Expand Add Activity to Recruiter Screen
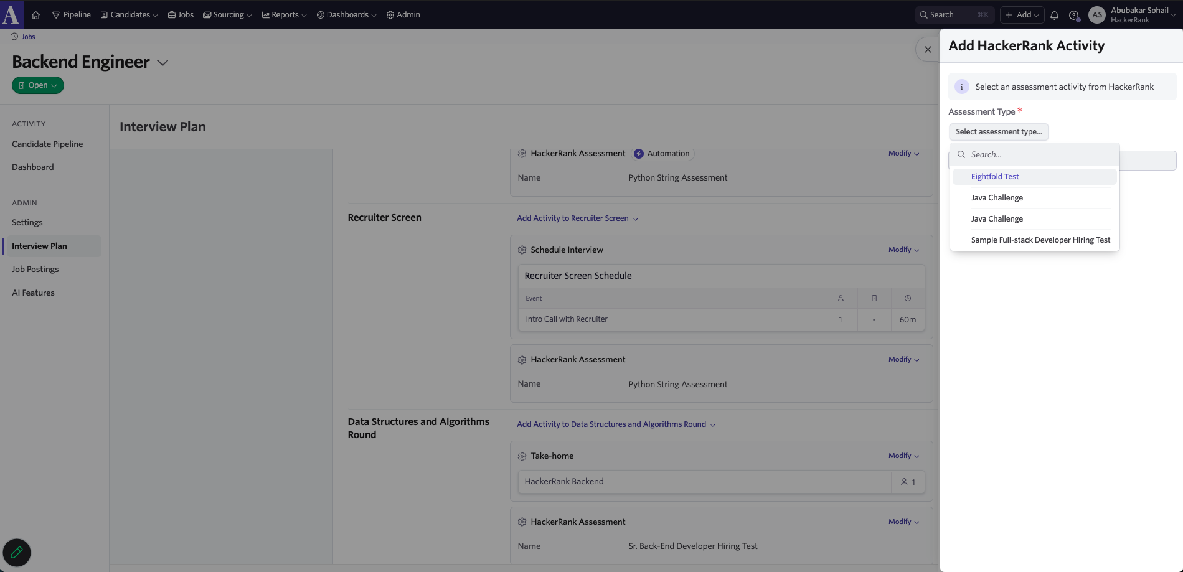This screenshot has width=1183, height=572. click(577, 218)
